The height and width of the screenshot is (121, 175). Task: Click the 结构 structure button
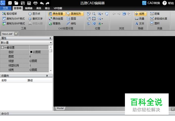point(71,24)
